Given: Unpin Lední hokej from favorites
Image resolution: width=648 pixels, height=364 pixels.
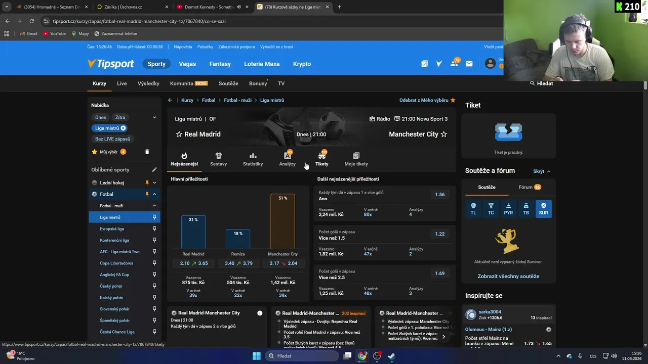Looking at the screenshot, I should pyautogui.click(x=147, y=183).
